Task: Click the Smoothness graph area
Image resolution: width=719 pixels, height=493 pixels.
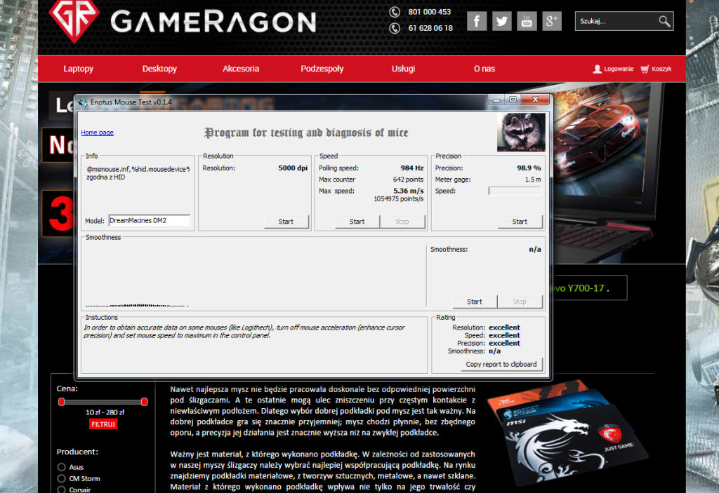Action: pyautogui.click(x=253, y=276)
